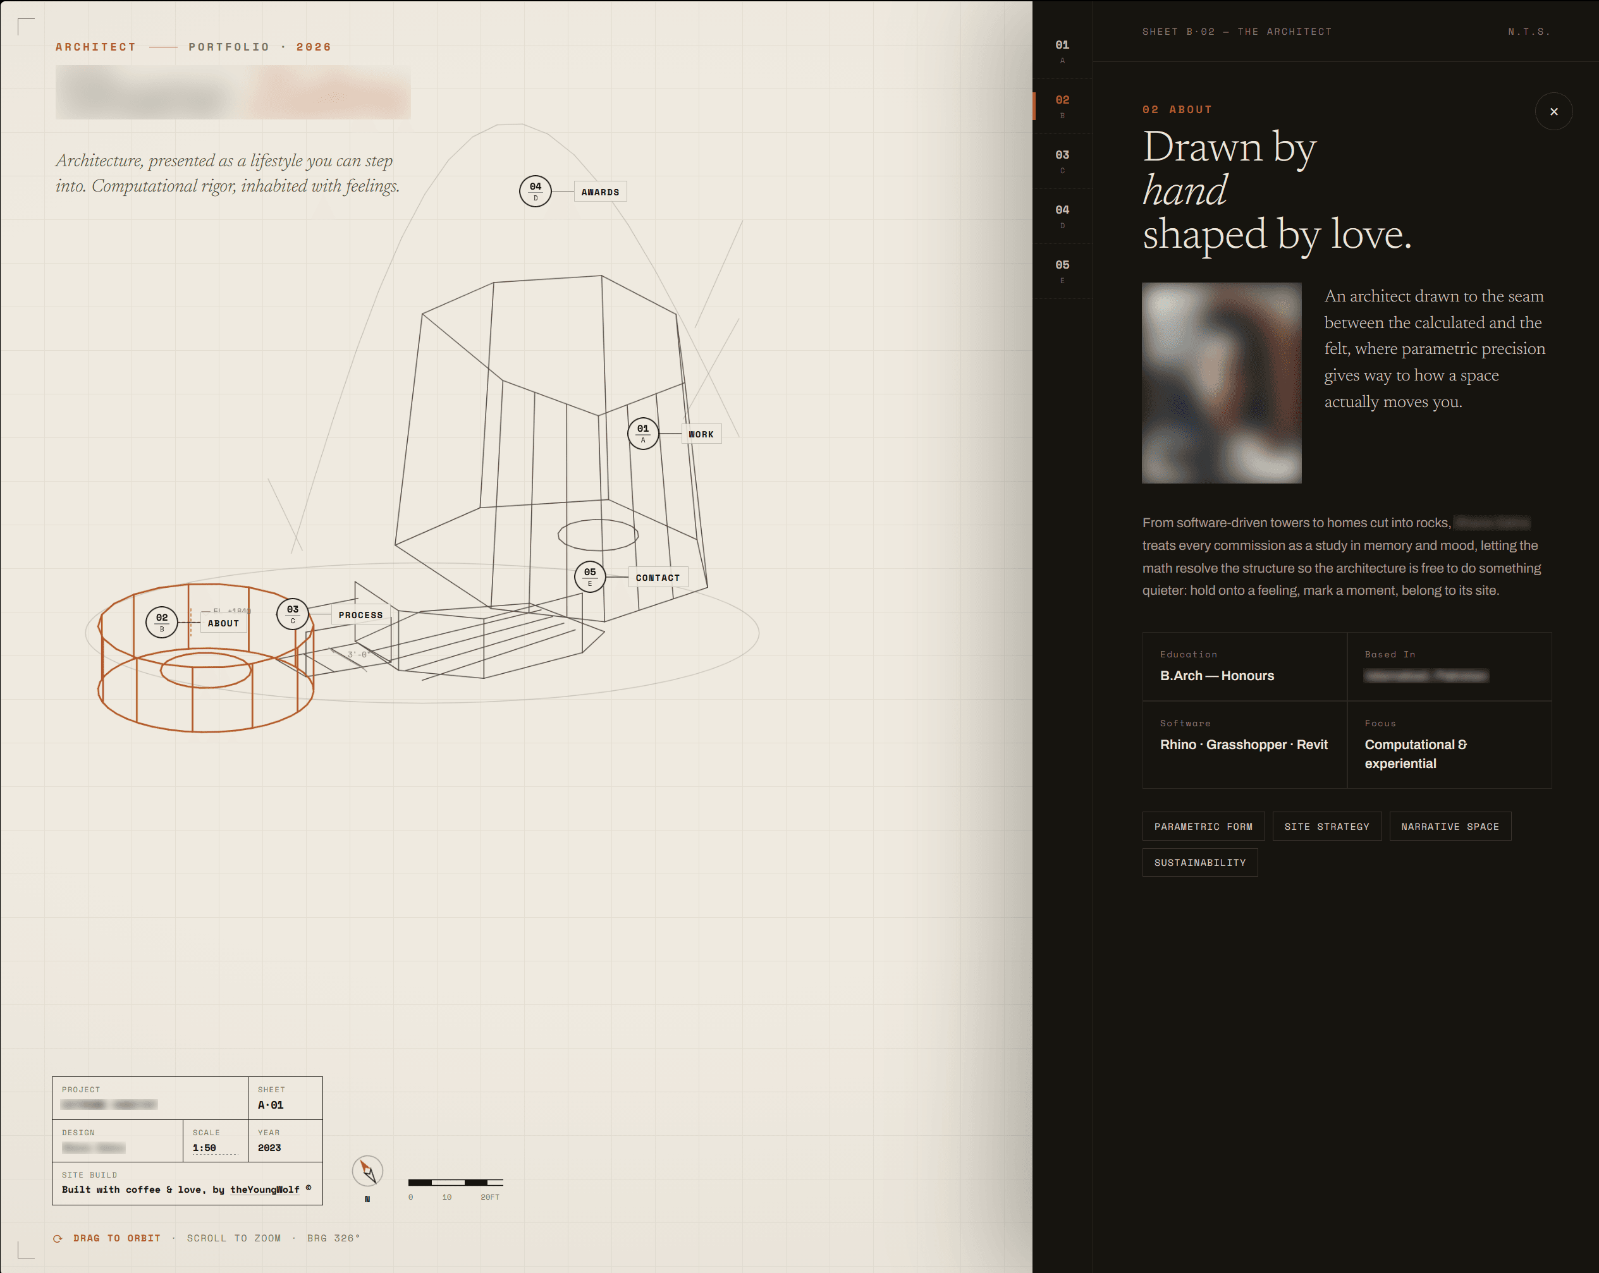Click the north compass icon

click(x=367, y=1171)
